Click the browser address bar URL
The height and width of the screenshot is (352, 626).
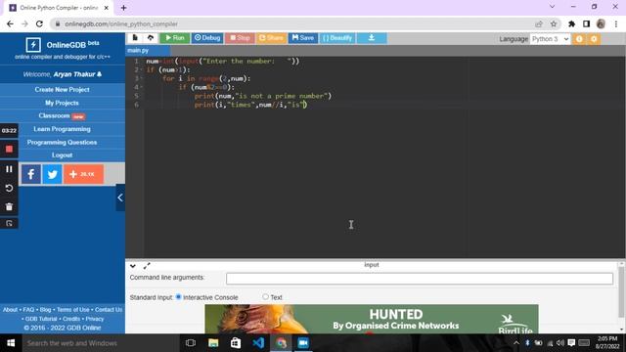point(121,23)
